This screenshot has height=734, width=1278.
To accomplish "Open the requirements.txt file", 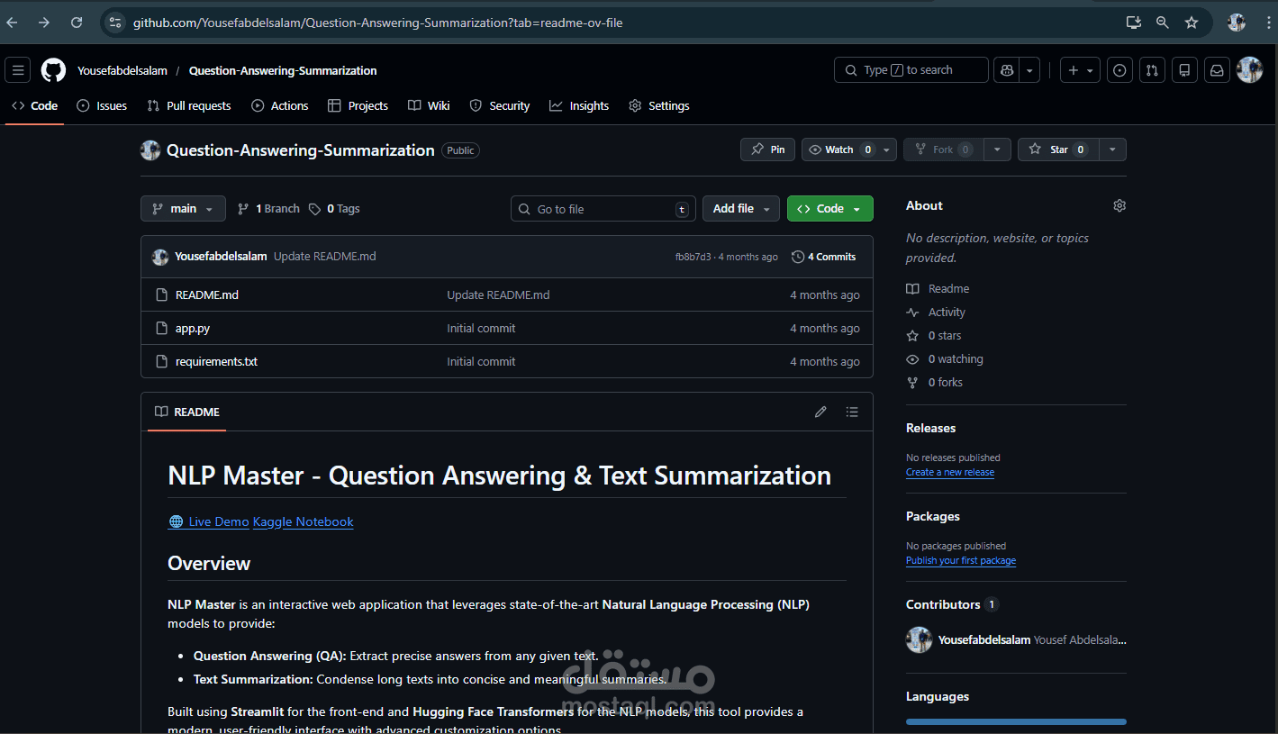I will pos(216,361).
